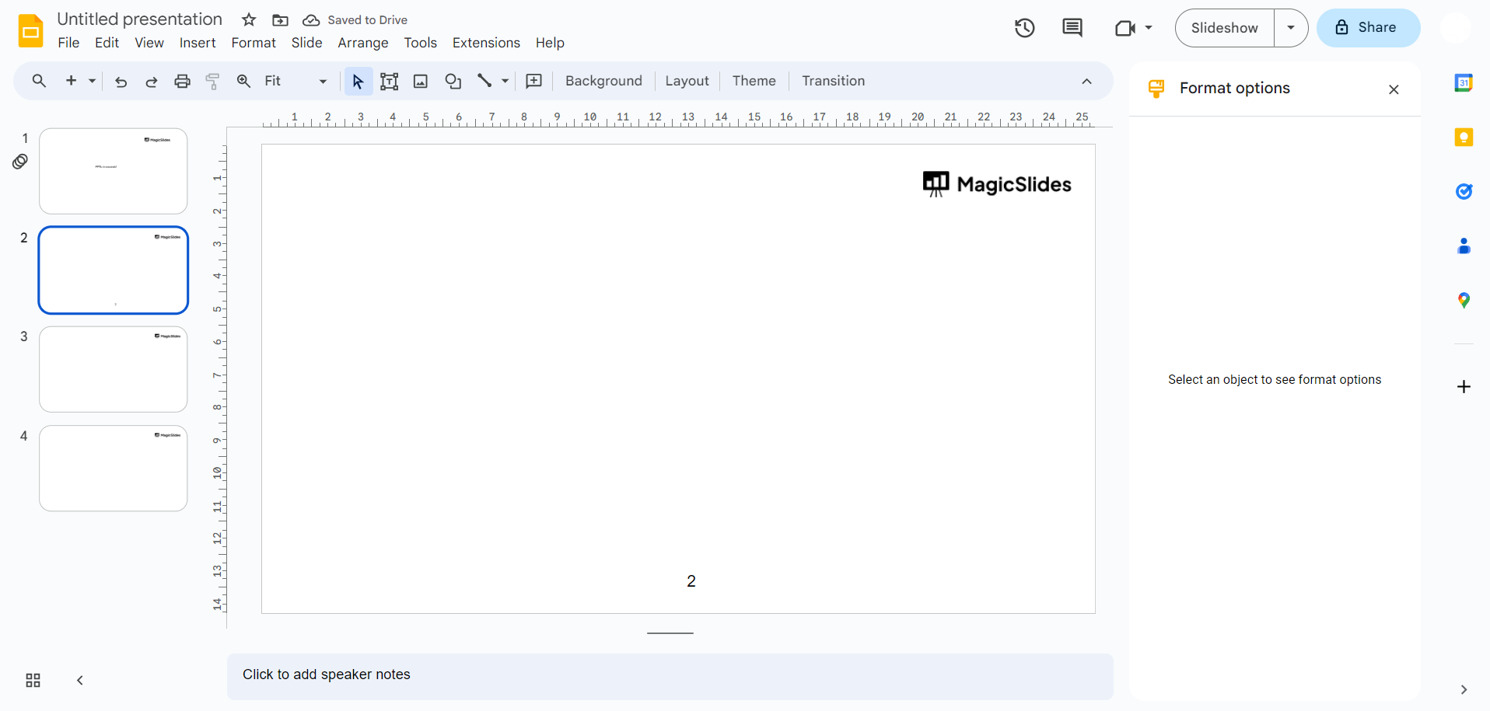Open the Arrange menu
This screenshot has height=711, width=1490.
click(x=363, y=43)
